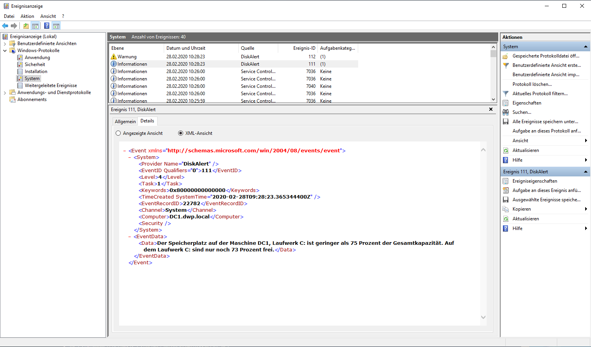Screen dimensions: 591x347
Task: Collapse the Windows-Protokolle tree node
Action: (x=5, y=51)
